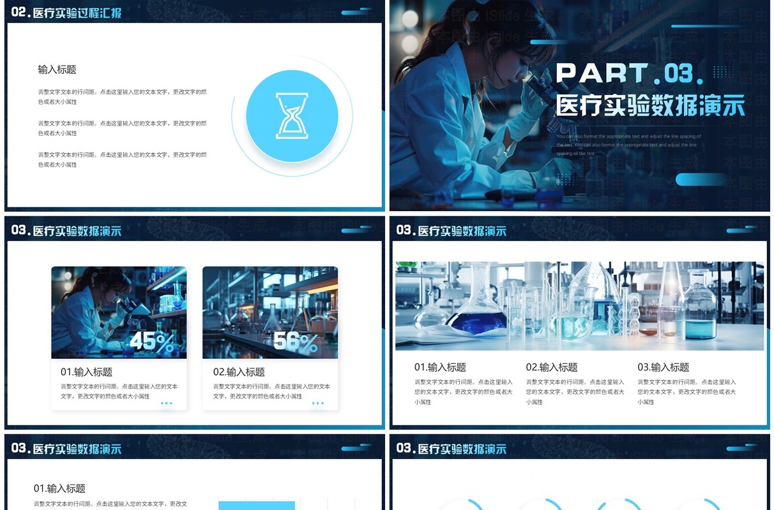Click the 'PART.03.' heading text

point(630,74)
